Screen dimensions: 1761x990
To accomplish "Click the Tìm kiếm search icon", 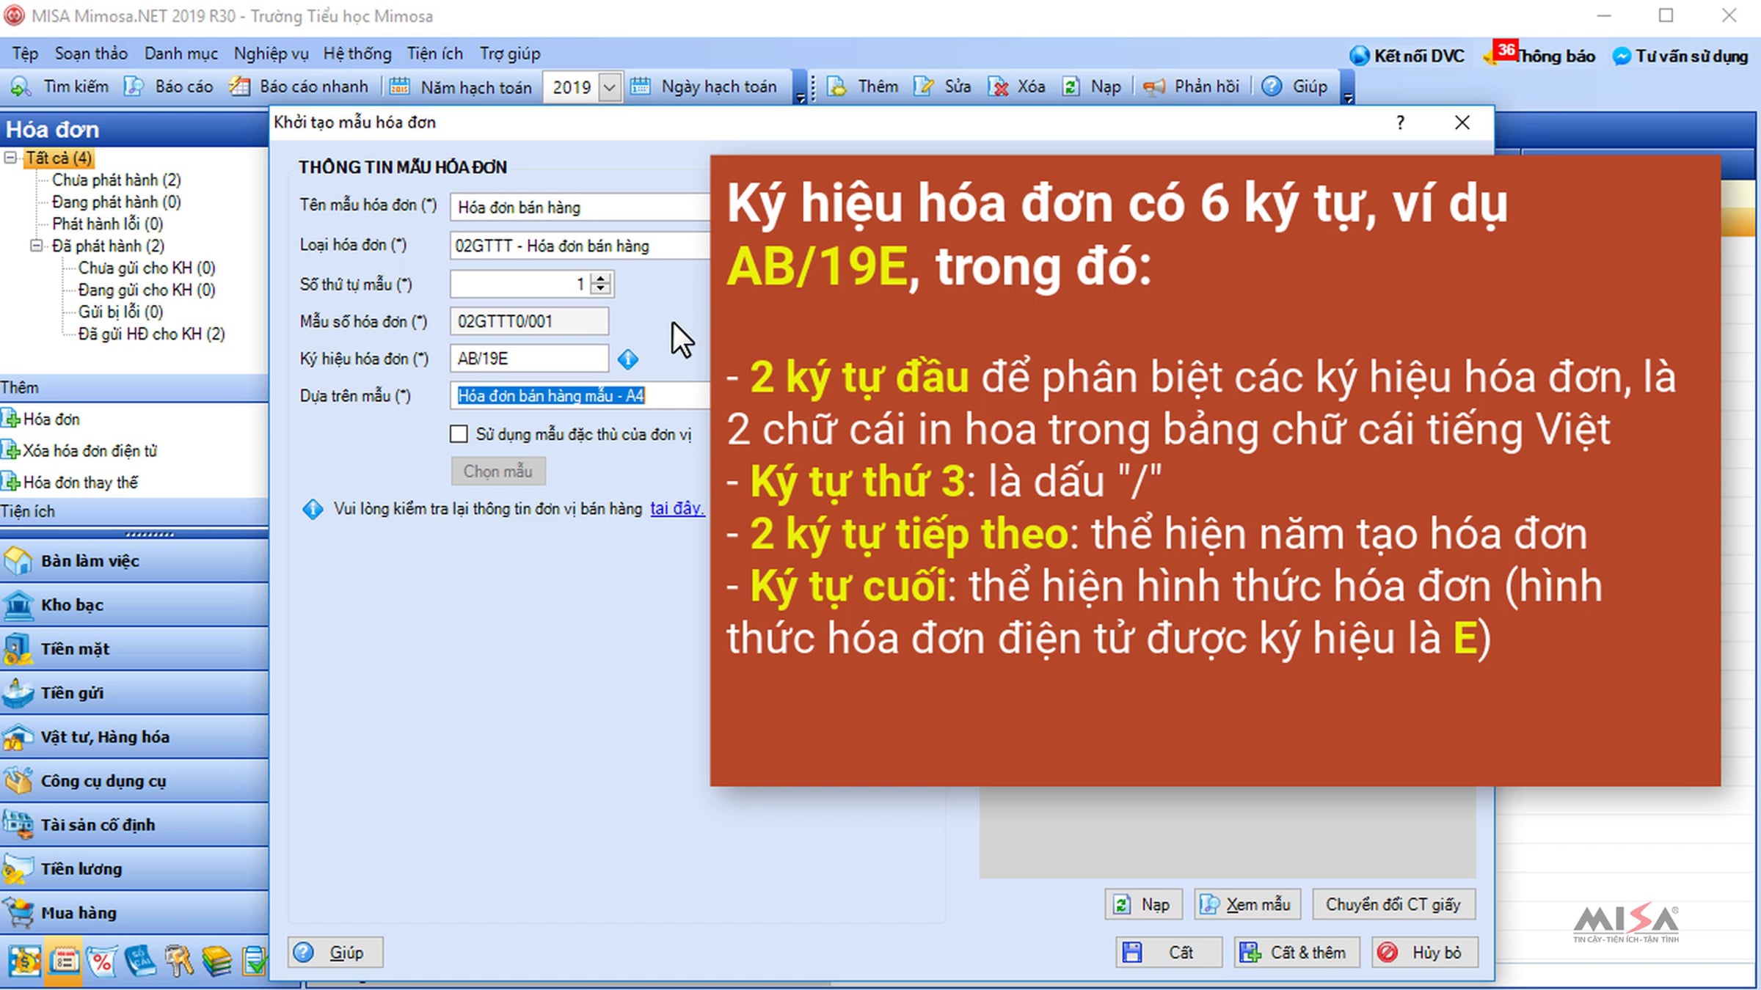I will (x=20, y=87).
